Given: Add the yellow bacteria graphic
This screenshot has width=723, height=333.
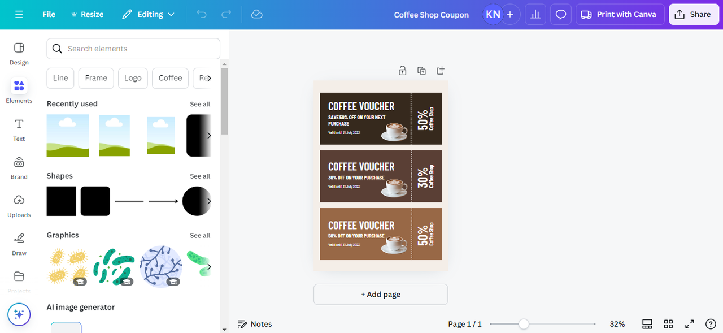Looking at the screenshot, I should [x=68, y=267].
